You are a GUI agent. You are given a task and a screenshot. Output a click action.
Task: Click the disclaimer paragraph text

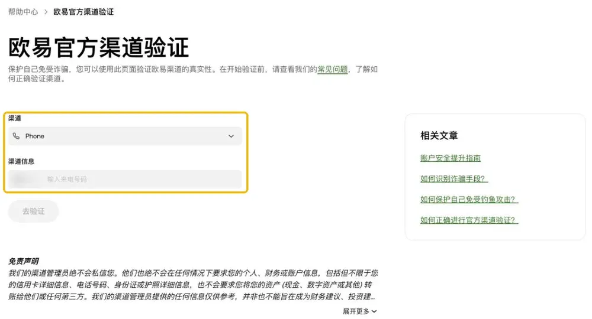(x=193, y=285)
